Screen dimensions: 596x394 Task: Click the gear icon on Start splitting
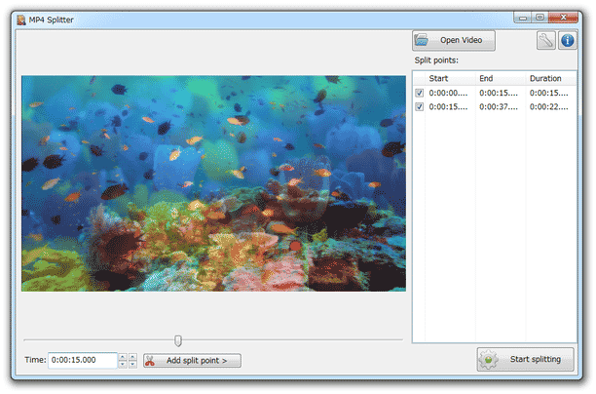point(489,359)
